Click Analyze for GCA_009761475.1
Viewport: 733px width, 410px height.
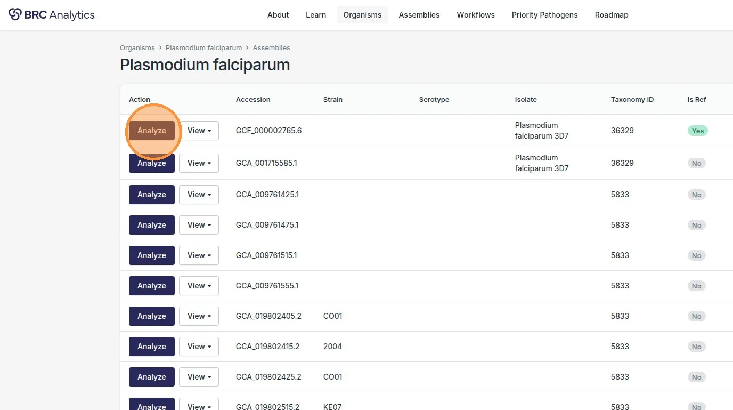(x=152, y=225)
